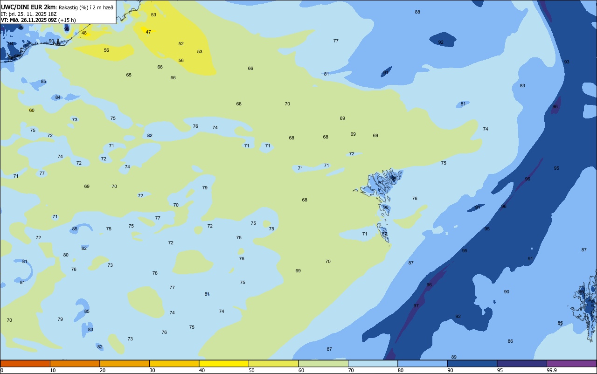Pick the light blue 70–80 legend swatch

373,363
